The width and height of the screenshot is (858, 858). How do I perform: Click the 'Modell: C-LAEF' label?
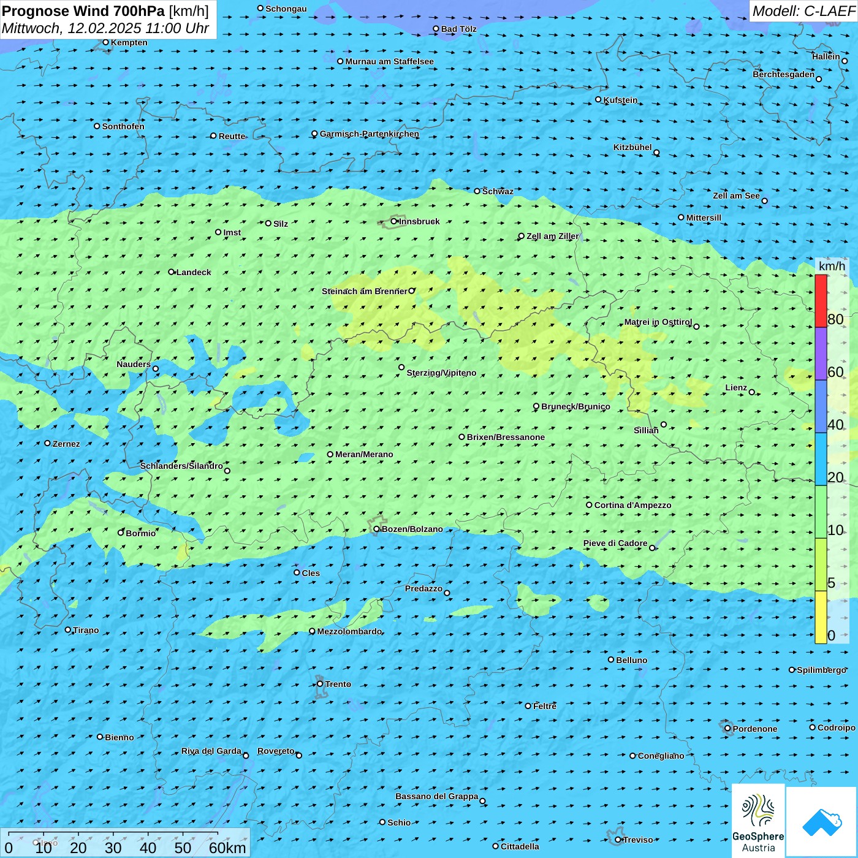(803, 11)
